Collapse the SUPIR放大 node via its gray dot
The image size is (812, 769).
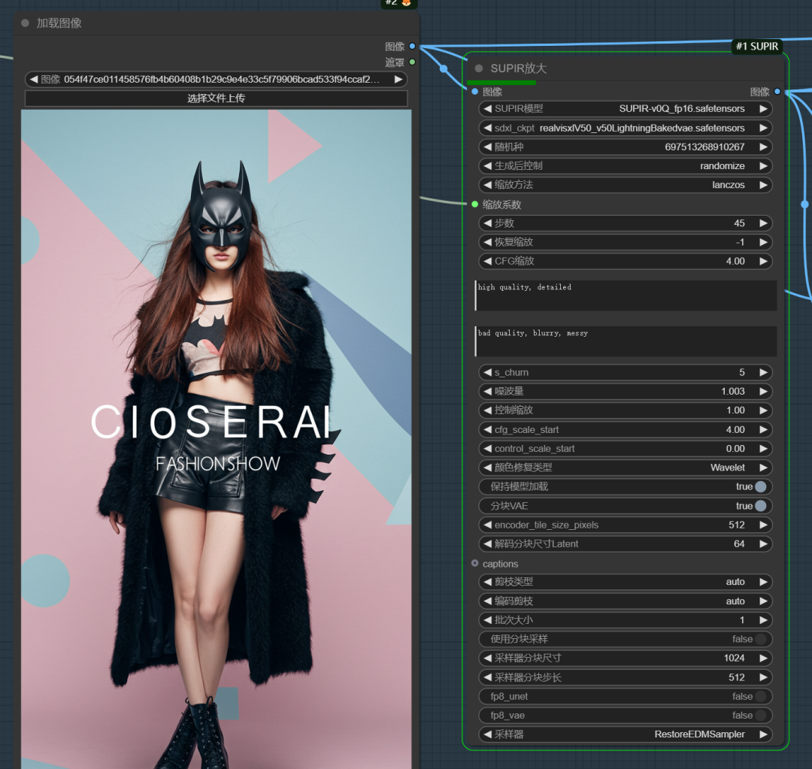click(479, 68)
